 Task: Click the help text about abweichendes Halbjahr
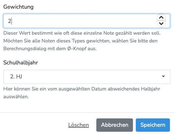[82, 93]
